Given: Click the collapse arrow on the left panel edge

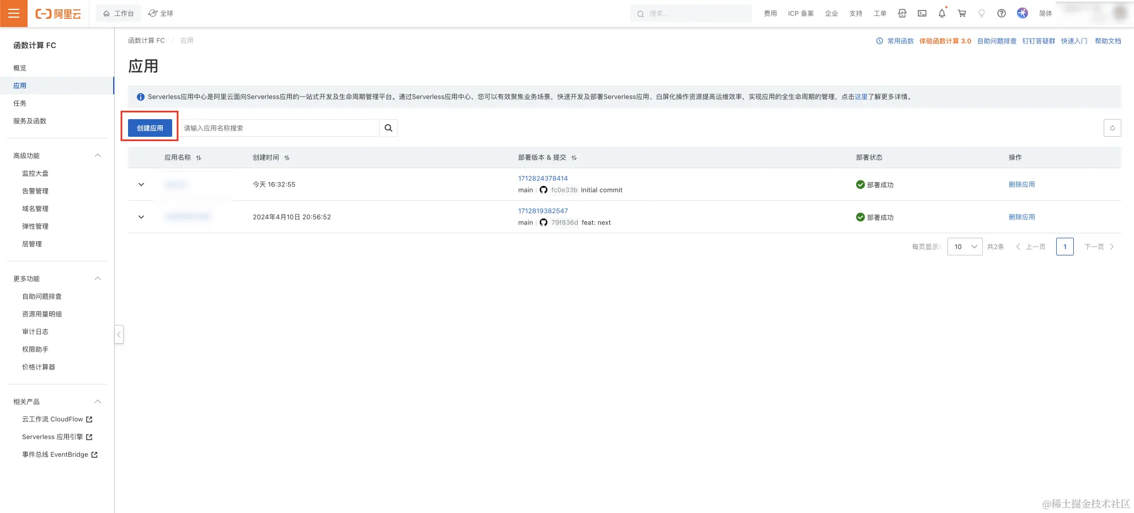Looking at the screenshot, I should (x=119, y=334).
